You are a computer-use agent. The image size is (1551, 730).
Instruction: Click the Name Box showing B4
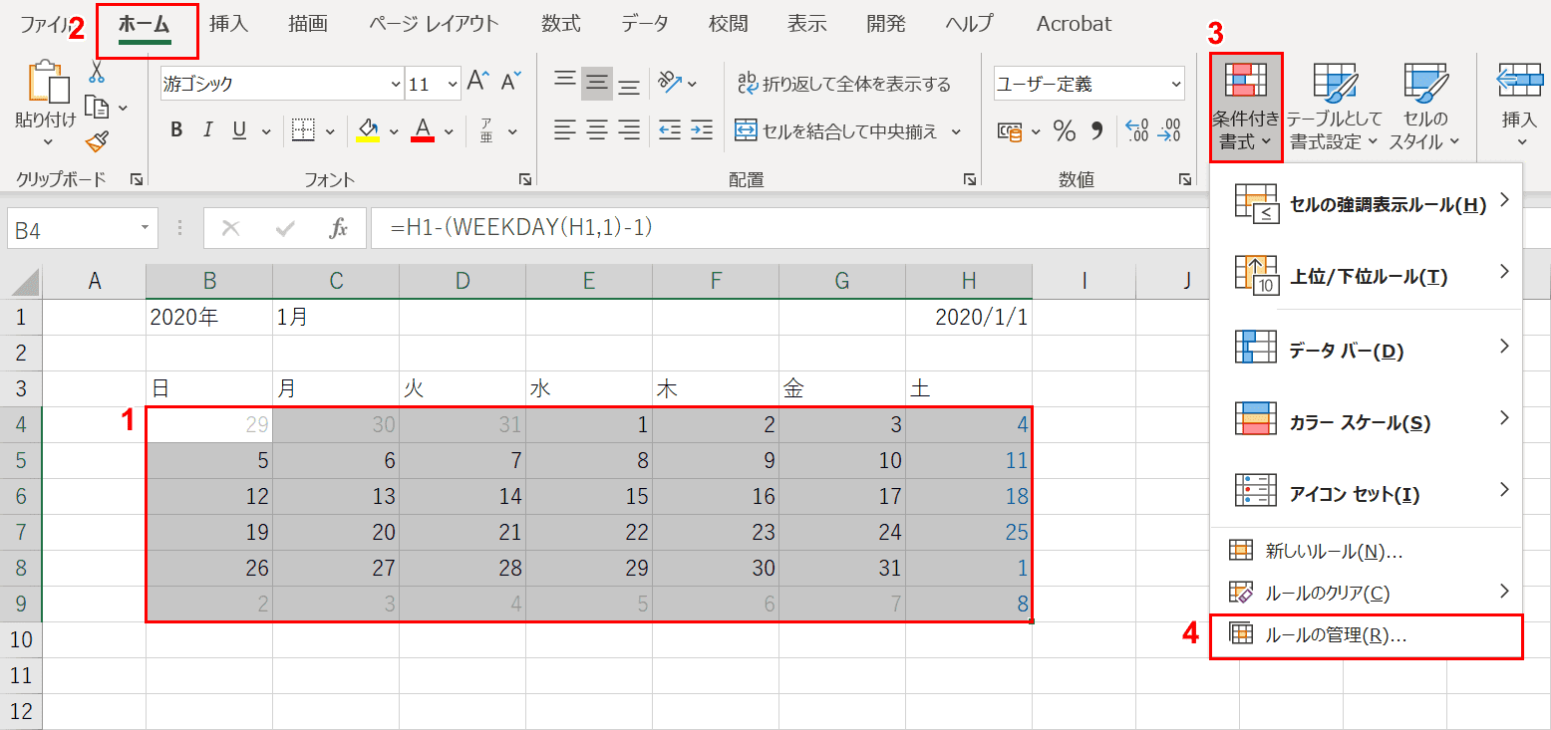(82, 229)
